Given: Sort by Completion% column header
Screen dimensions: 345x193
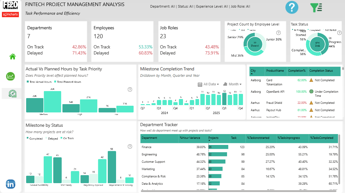Looking at the screenshot, I should (297, 71).
